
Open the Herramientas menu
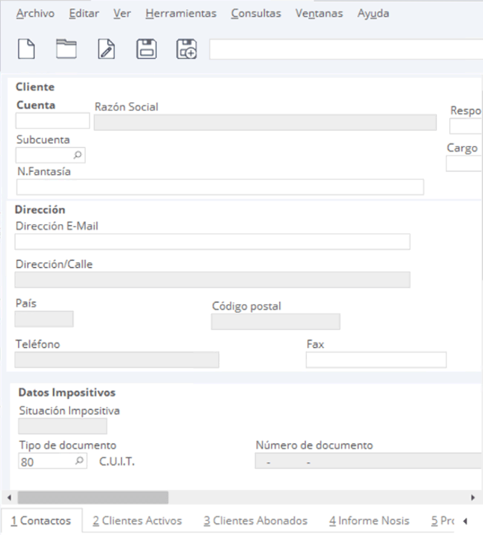(x=181, y=13)
